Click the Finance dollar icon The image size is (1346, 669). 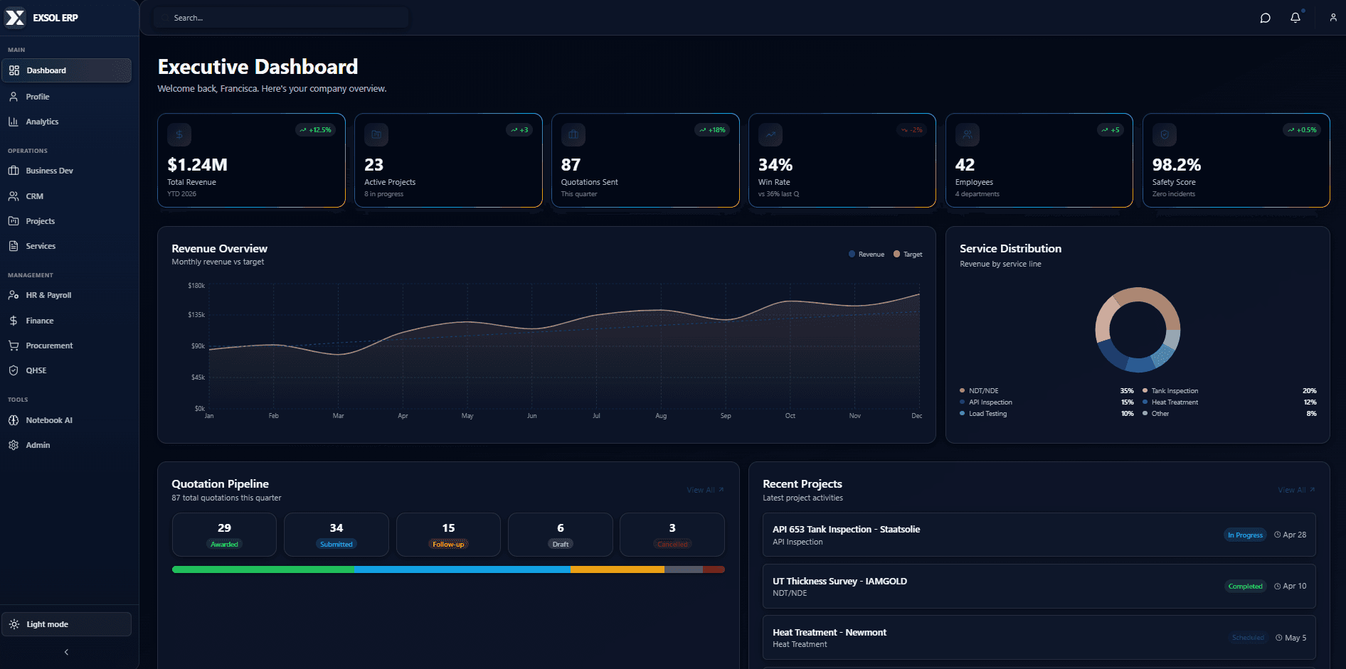[14, 321]
